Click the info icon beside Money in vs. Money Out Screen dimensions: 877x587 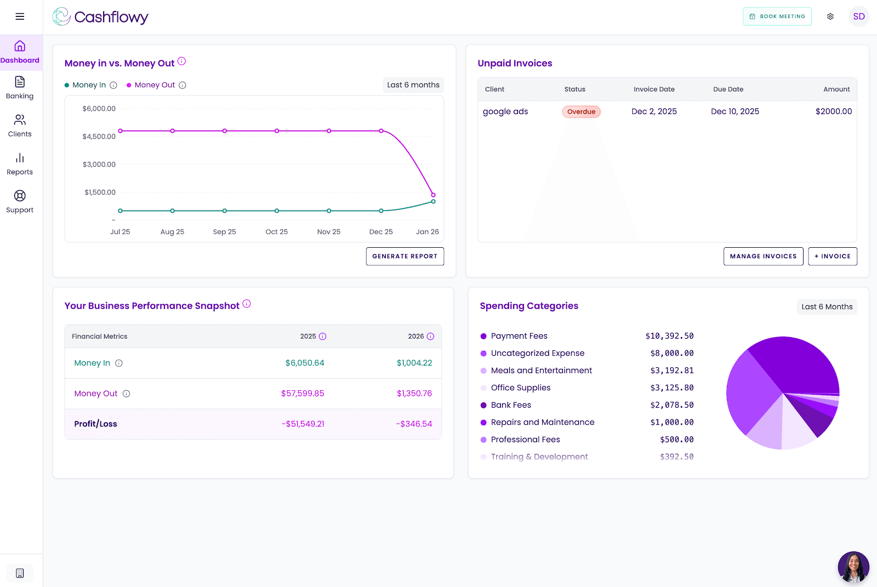click(x=181, y=62)
